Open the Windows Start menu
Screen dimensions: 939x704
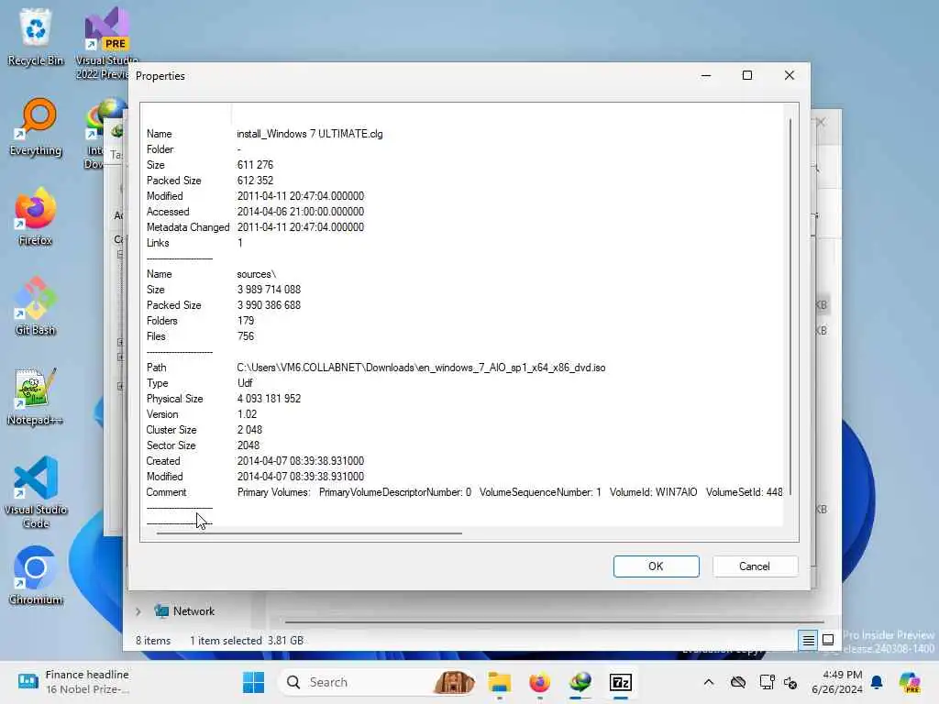point(253,682)
